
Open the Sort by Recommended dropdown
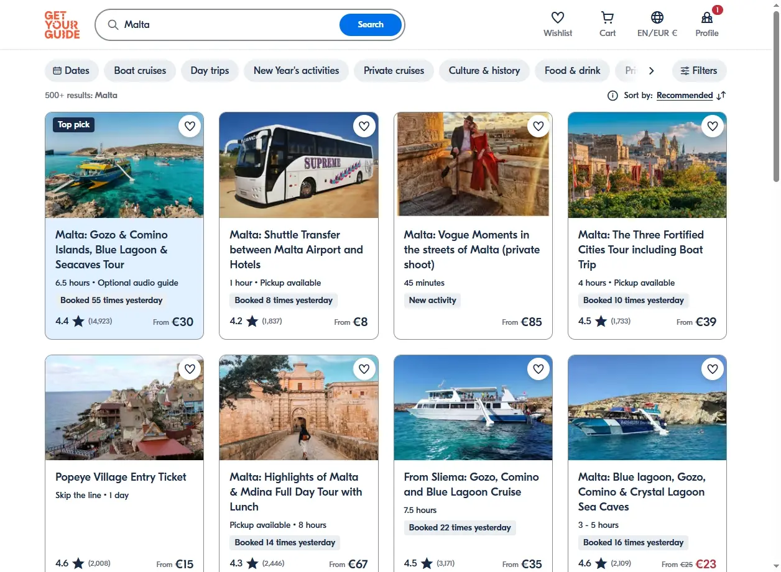pyautogui.click(x=685, y=96)
